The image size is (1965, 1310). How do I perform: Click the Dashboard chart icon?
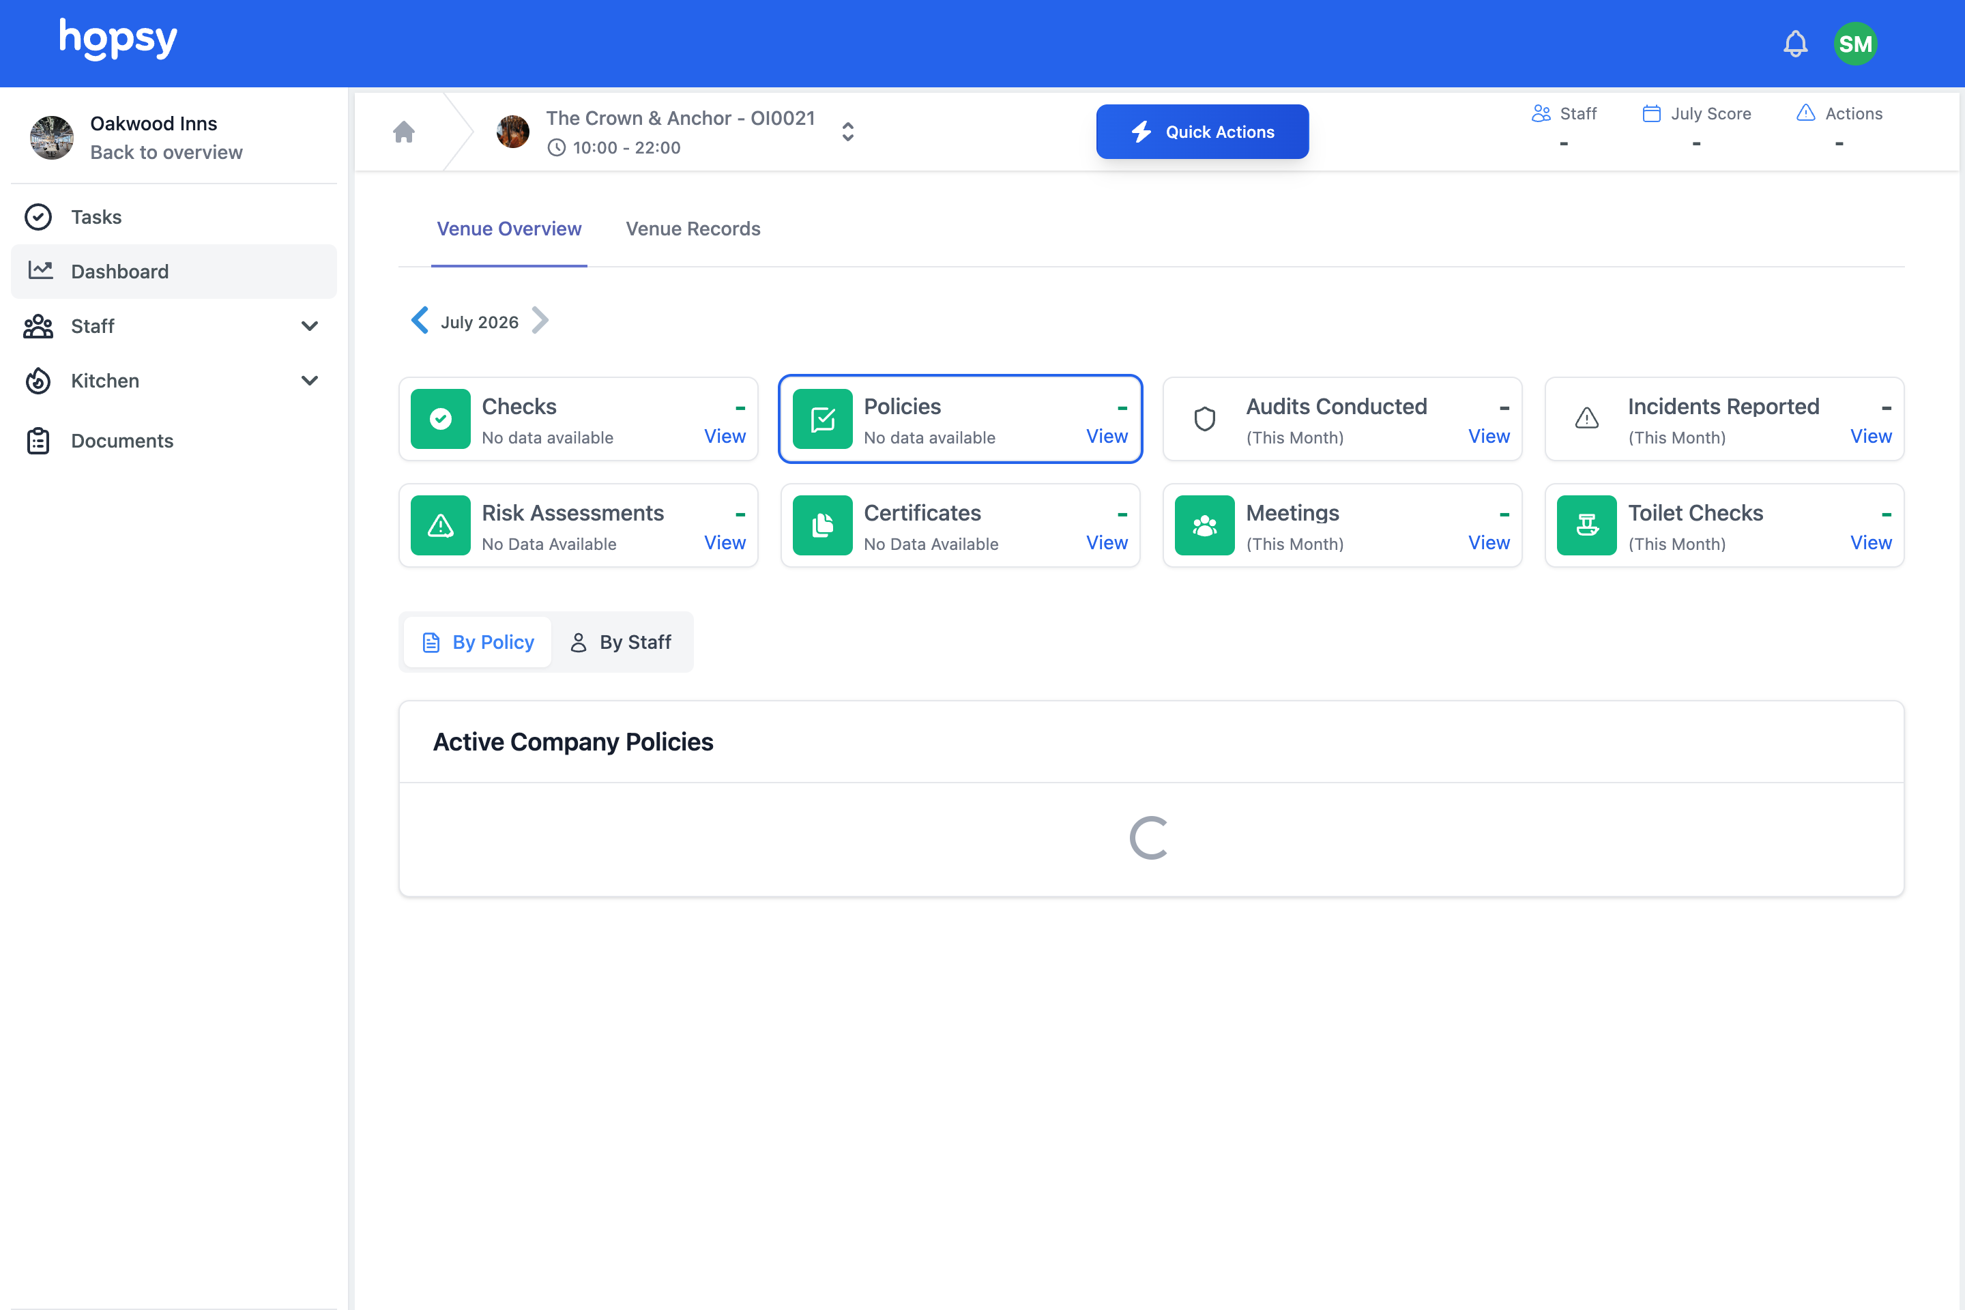(x=40, y=270)
